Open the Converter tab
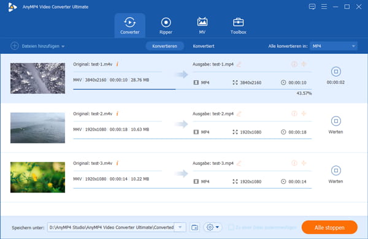 (x=130, y=25)
